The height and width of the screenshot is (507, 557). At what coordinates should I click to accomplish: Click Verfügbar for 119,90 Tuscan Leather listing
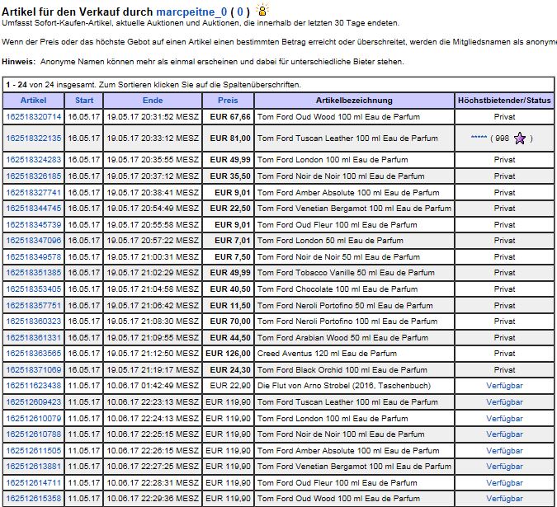coord(504,402)
